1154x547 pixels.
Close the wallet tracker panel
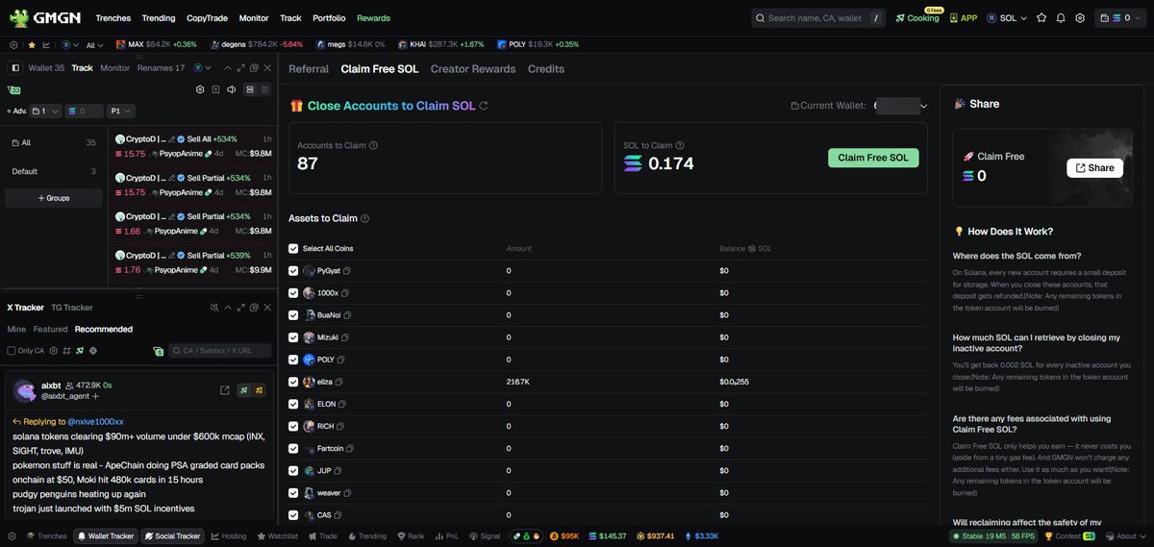point(267,68)
